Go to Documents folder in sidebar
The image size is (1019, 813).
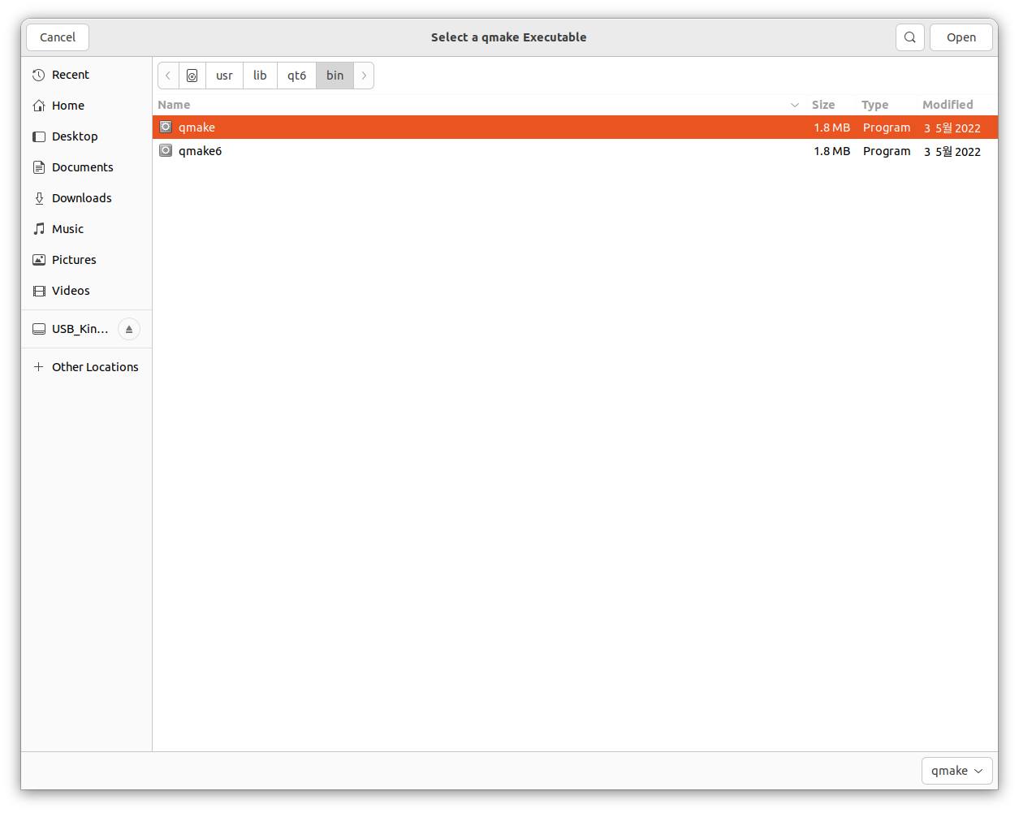[x=86, y=167]
